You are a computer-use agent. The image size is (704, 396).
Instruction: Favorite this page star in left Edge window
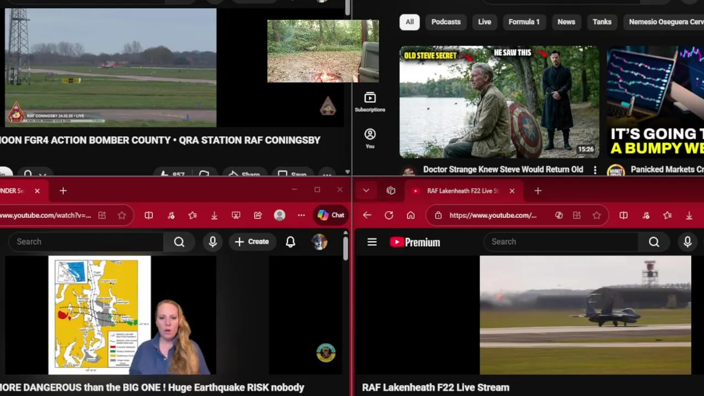coord(122,216)
